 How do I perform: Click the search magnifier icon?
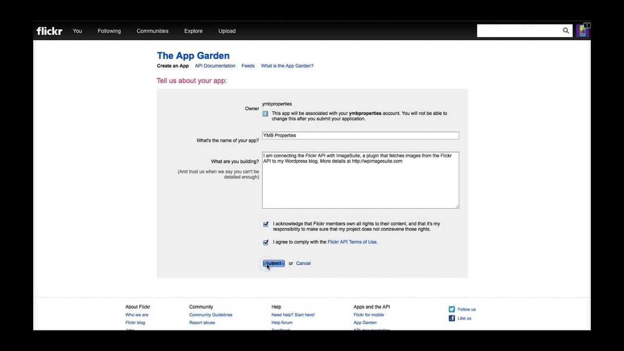(566, 31)
